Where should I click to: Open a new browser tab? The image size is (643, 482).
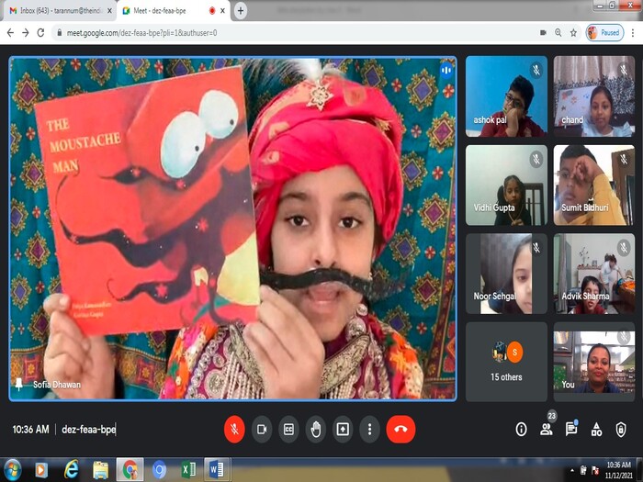241,11
